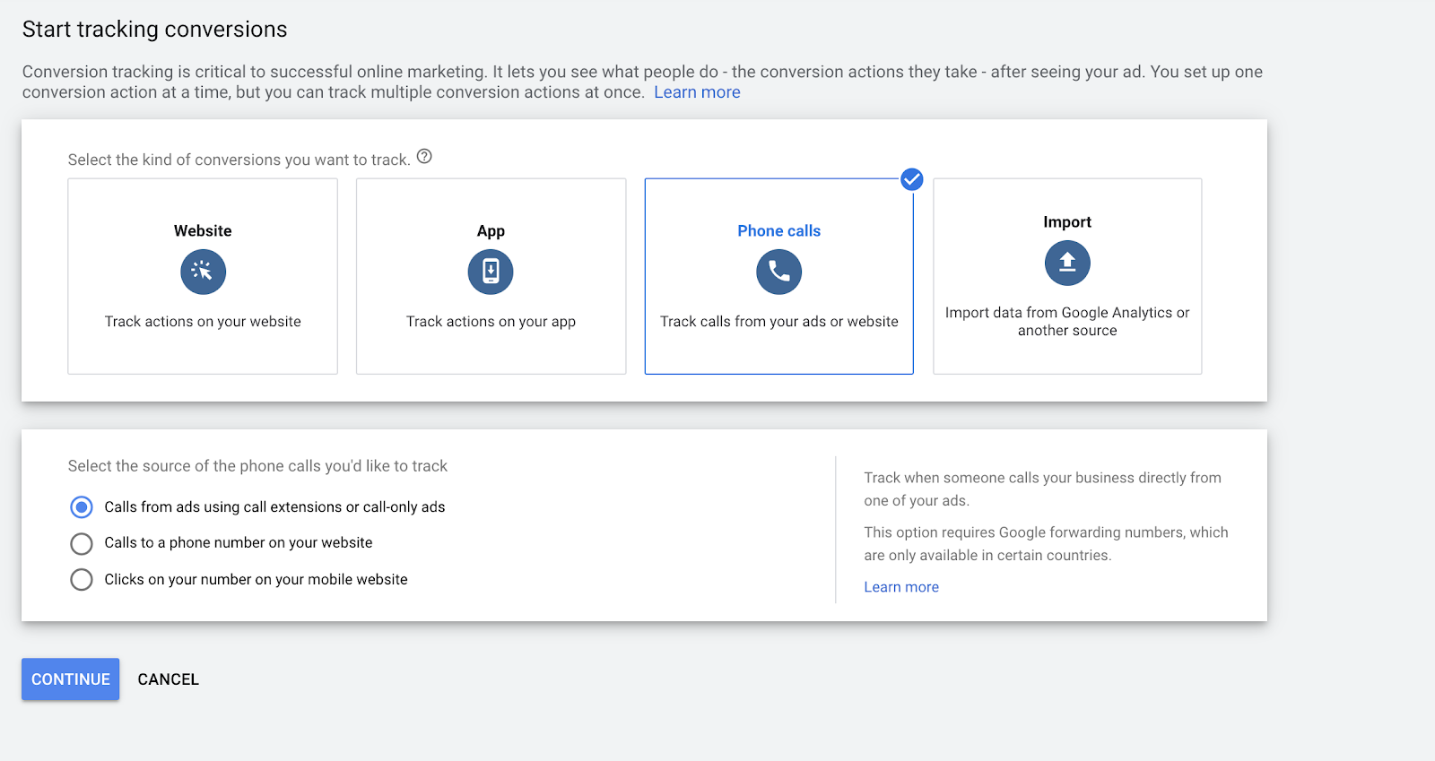Open Learn more link about forwarding numbers
Viewport: 1435px width, 761px height.
click(x=901, y=587)
